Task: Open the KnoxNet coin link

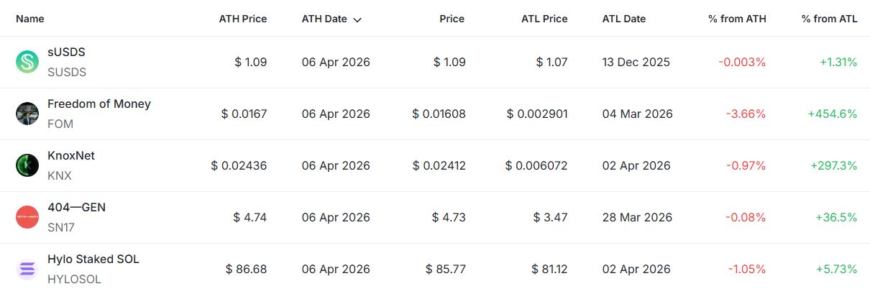Action: point(70,155)
